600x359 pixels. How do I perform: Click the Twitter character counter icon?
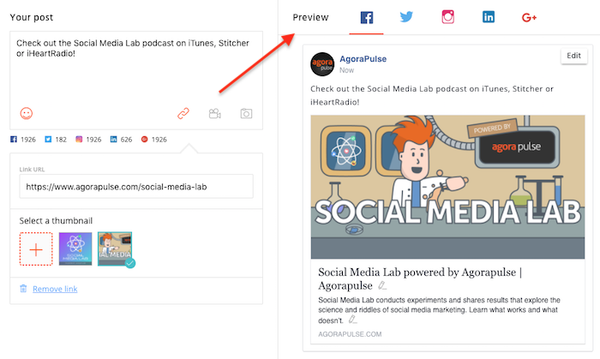tap(48, 139)
